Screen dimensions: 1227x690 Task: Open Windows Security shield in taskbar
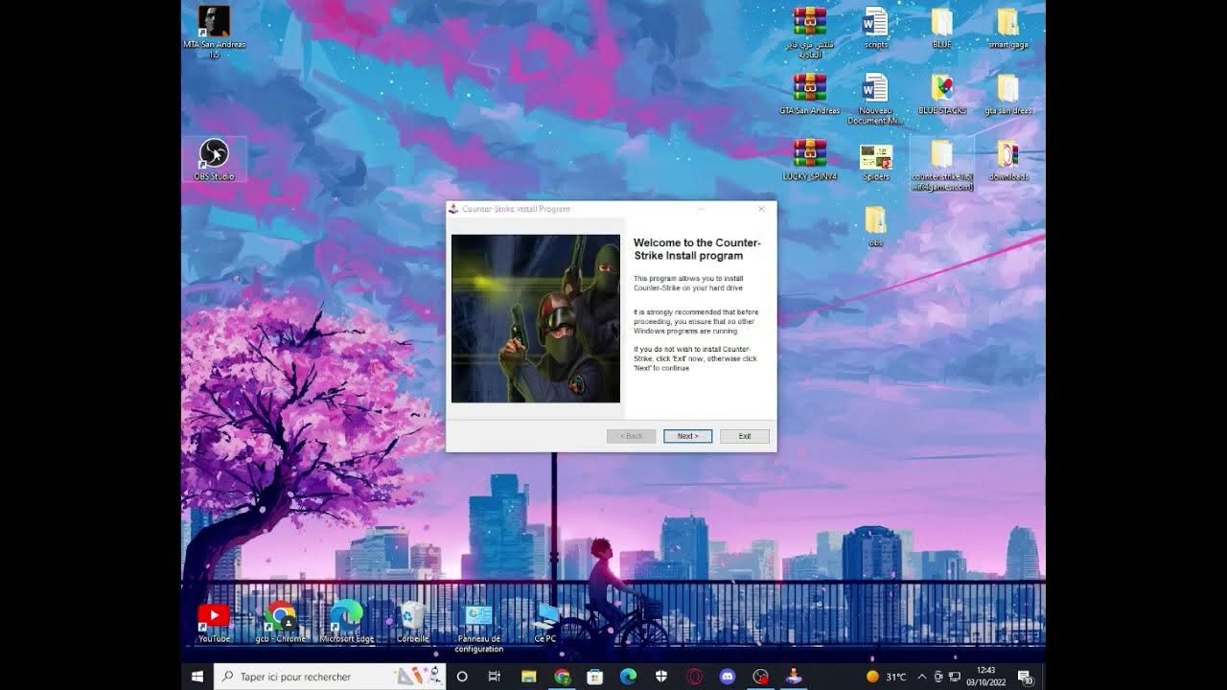tap(661, 677)
